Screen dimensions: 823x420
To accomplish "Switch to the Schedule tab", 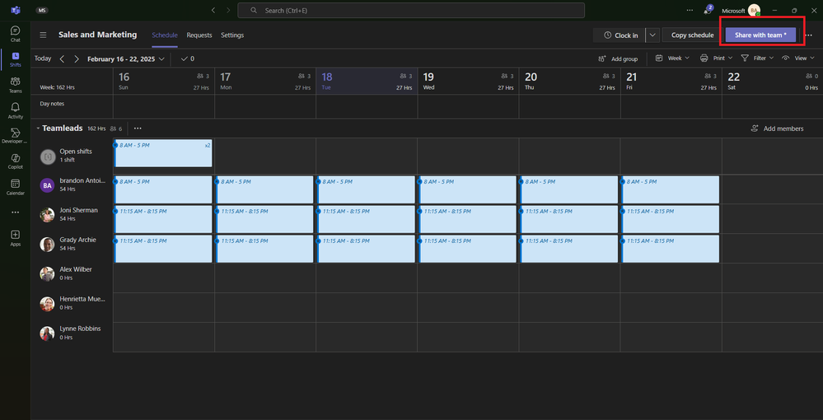I will pos(165,35).
